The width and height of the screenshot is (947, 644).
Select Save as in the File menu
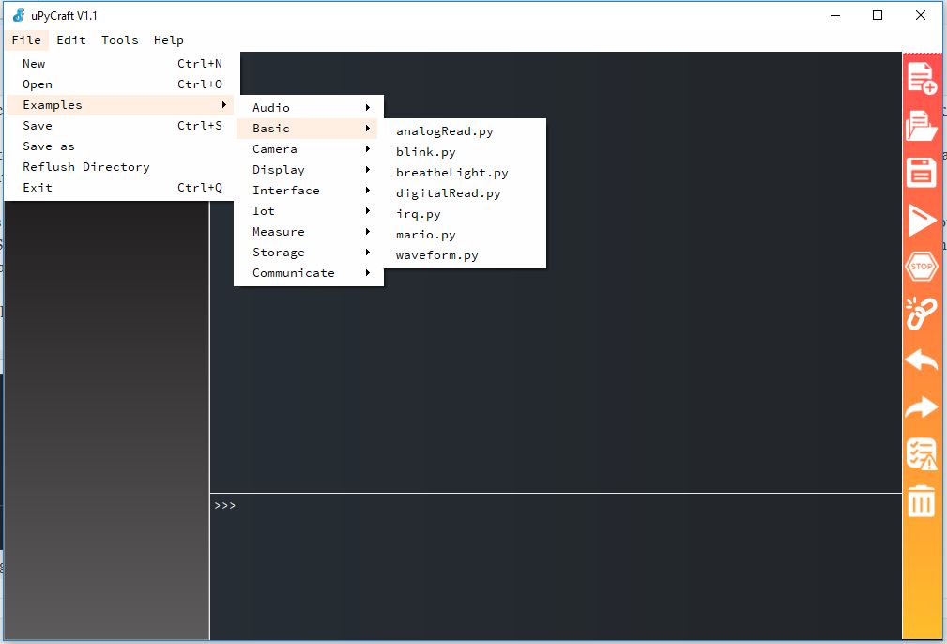pos(122,146)
